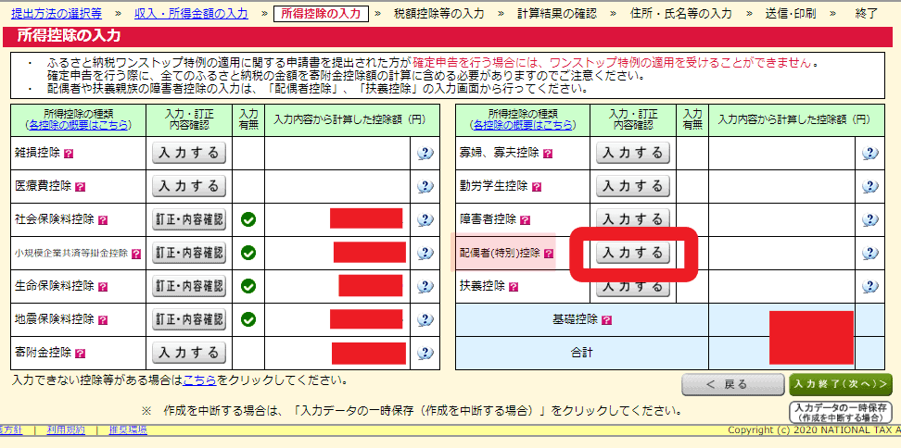Click blue question bubble in 配偶者(特別)控除 row
901x448 pixels.
870,253
